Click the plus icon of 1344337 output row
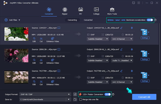The image size is (161, 104). pos(132,28)
